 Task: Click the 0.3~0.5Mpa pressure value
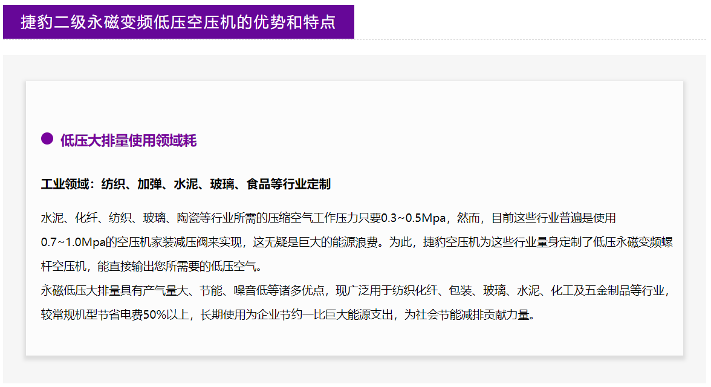click(x=414, y=218)
